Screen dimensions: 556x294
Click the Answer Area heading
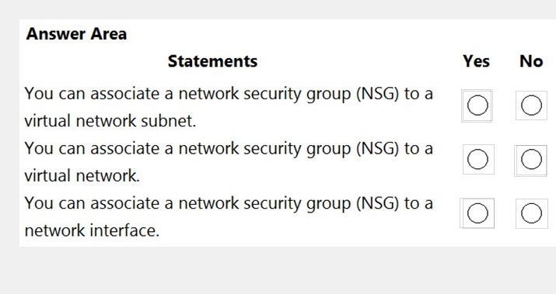[x=76, y=34]
